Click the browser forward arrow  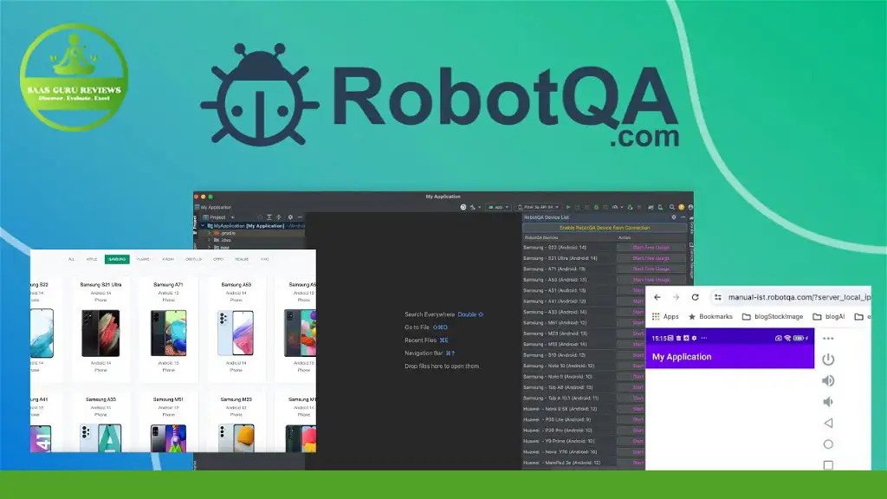click(x=676, y=297)
